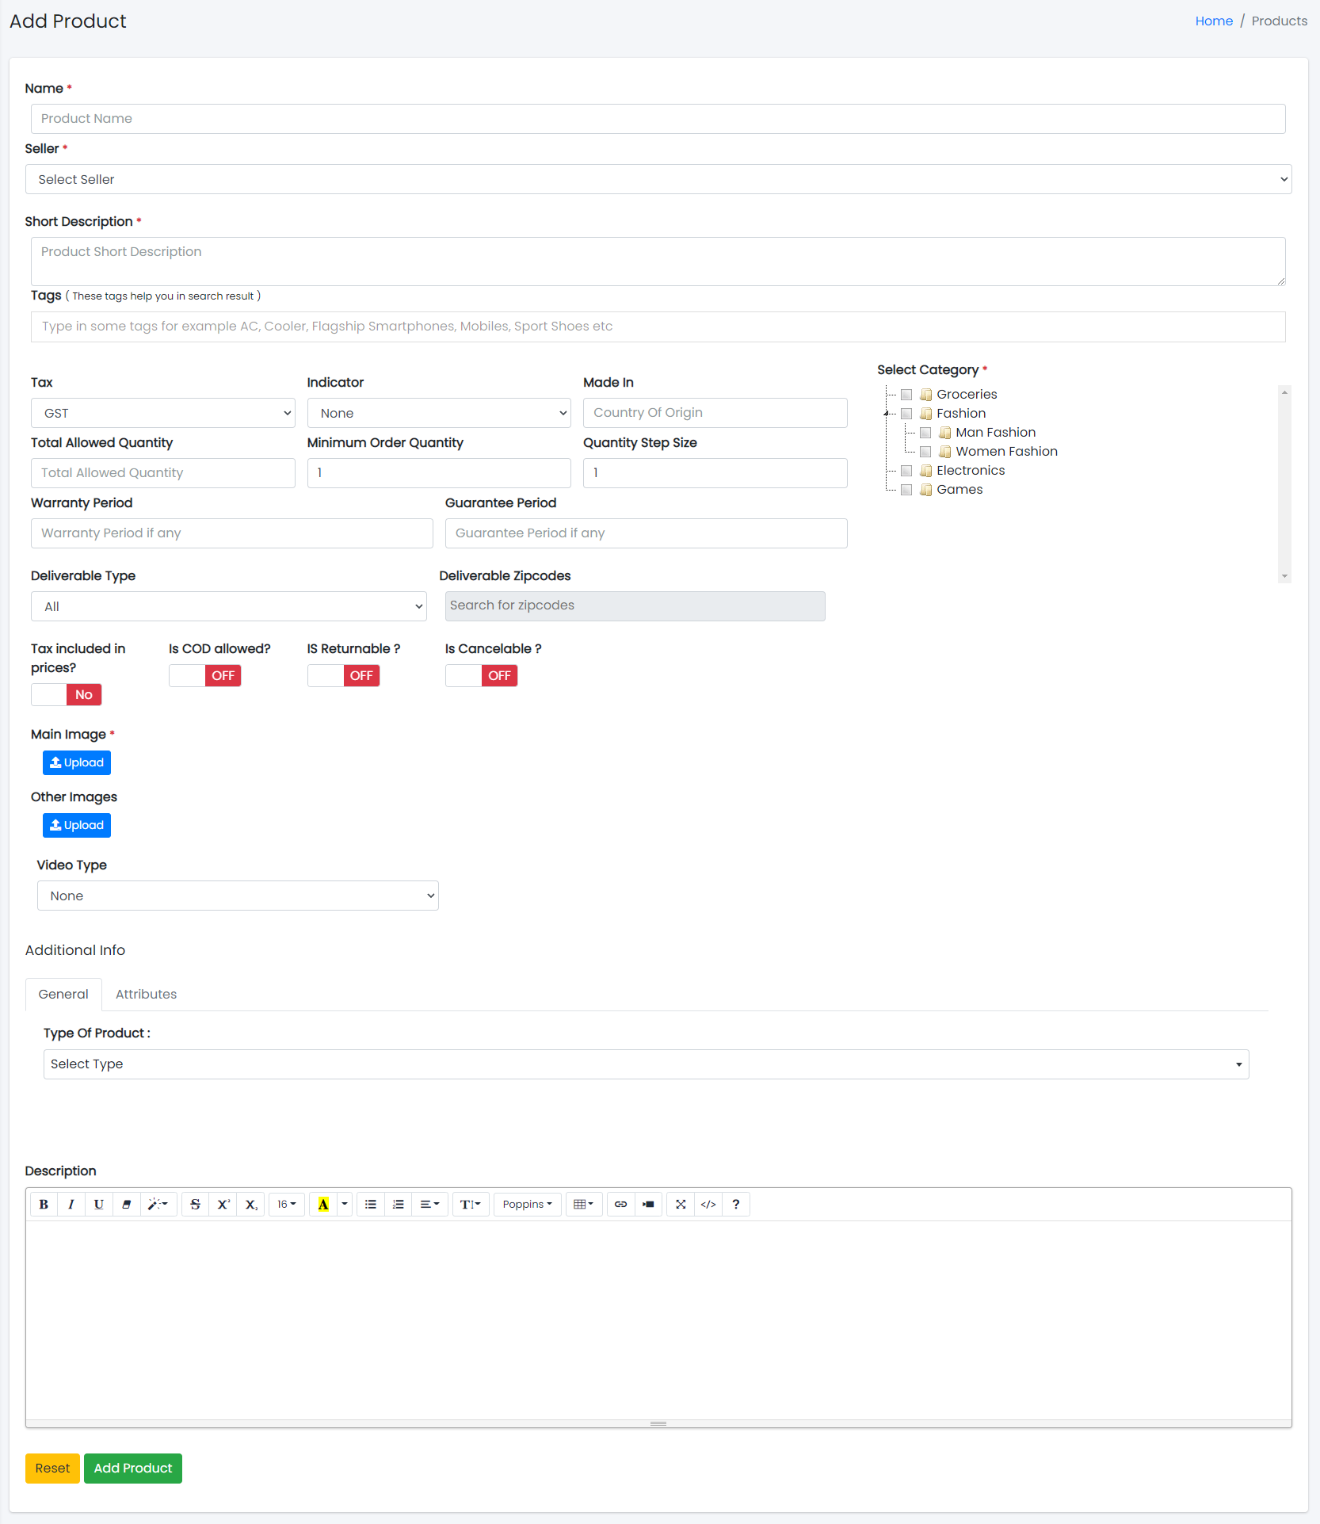The width and height of the screenshot is (1320, 1524).
Task: Click the eraser to remove font style
Action: [127, 1204]
